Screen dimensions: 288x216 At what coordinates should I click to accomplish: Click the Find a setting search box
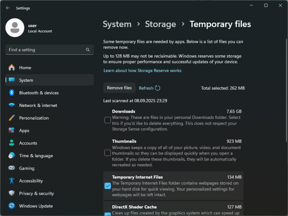pyautogui.click(x=50, y=50)
